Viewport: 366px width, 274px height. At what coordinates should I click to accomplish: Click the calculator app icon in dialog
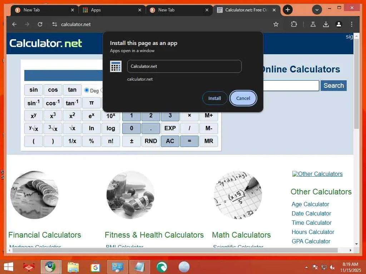coord(116,66)
